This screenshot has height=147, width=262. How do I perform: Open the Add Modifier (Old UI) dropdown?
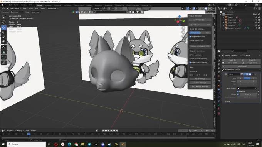241,70
